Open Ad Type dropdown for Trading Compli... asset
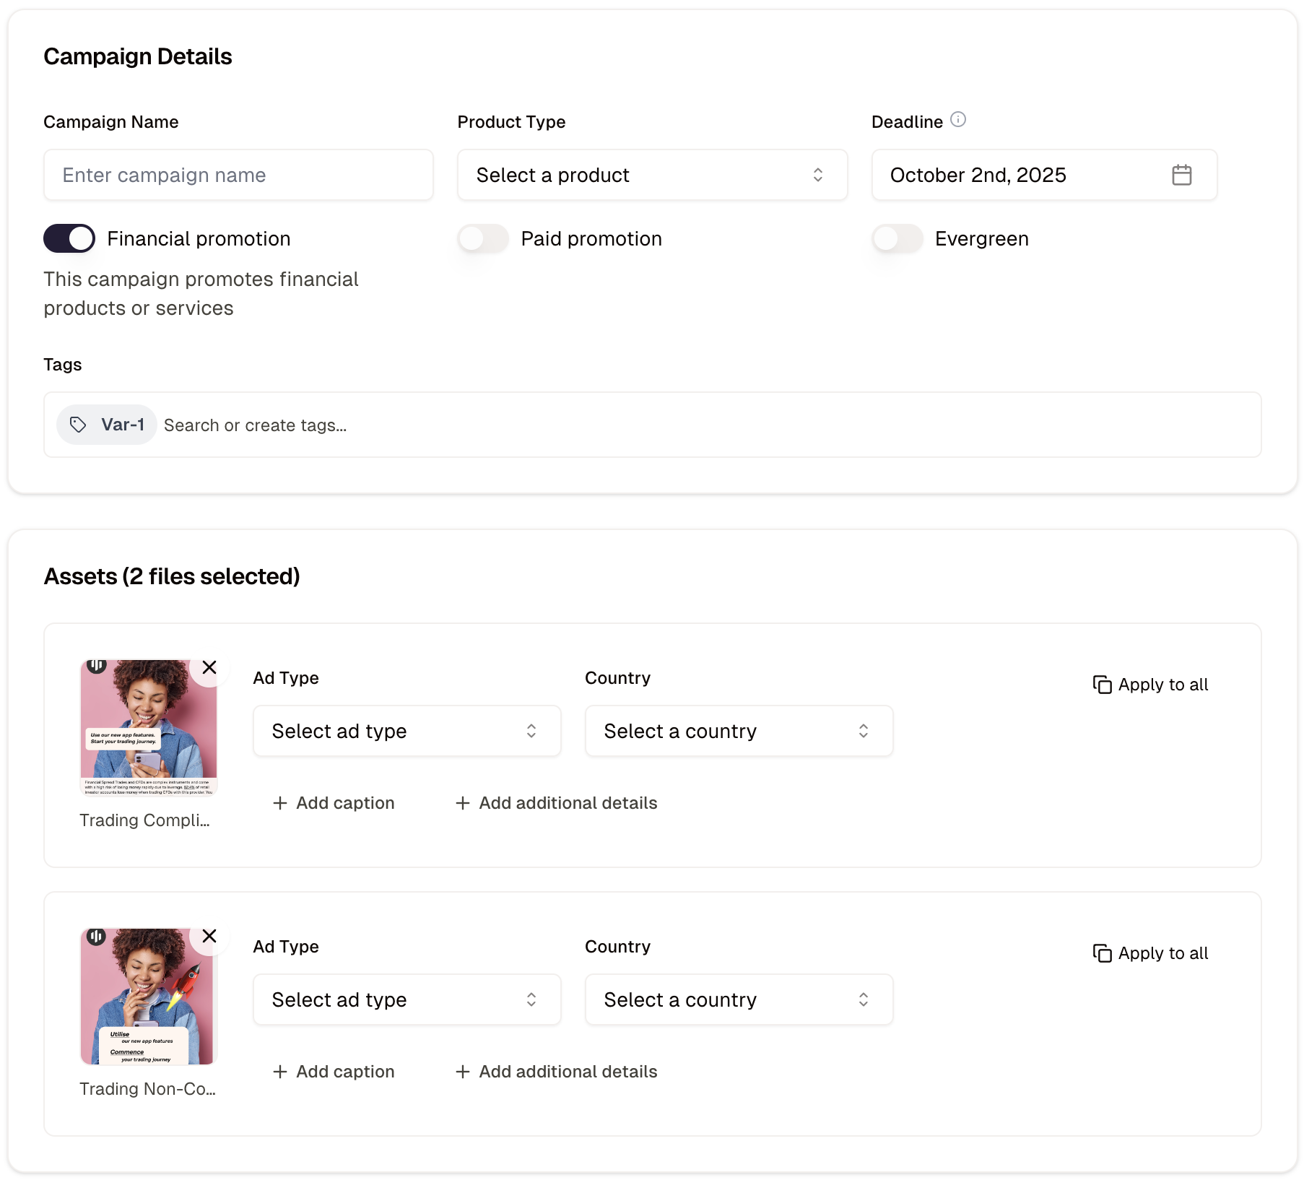Screen dimensions: 1304x1180 407,731
